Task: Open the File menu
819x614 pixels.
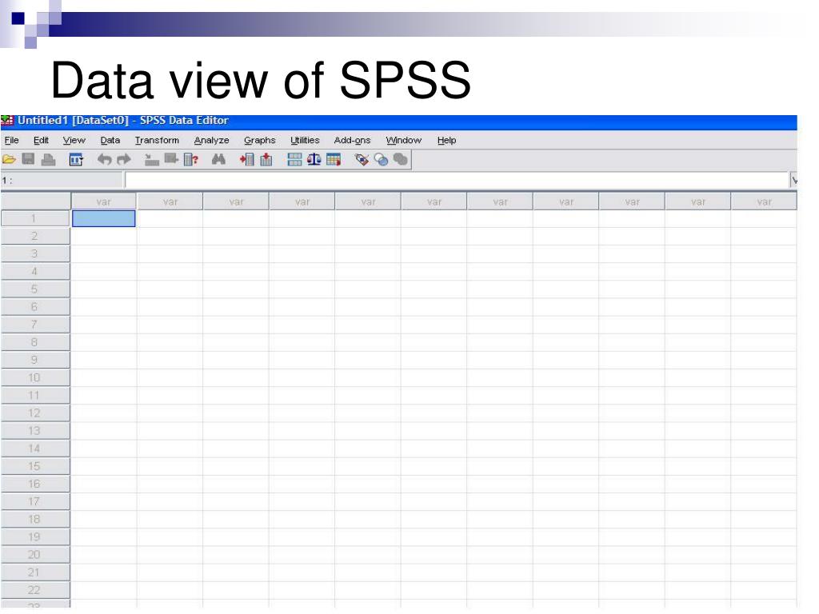Action: [x=11, y=140]
